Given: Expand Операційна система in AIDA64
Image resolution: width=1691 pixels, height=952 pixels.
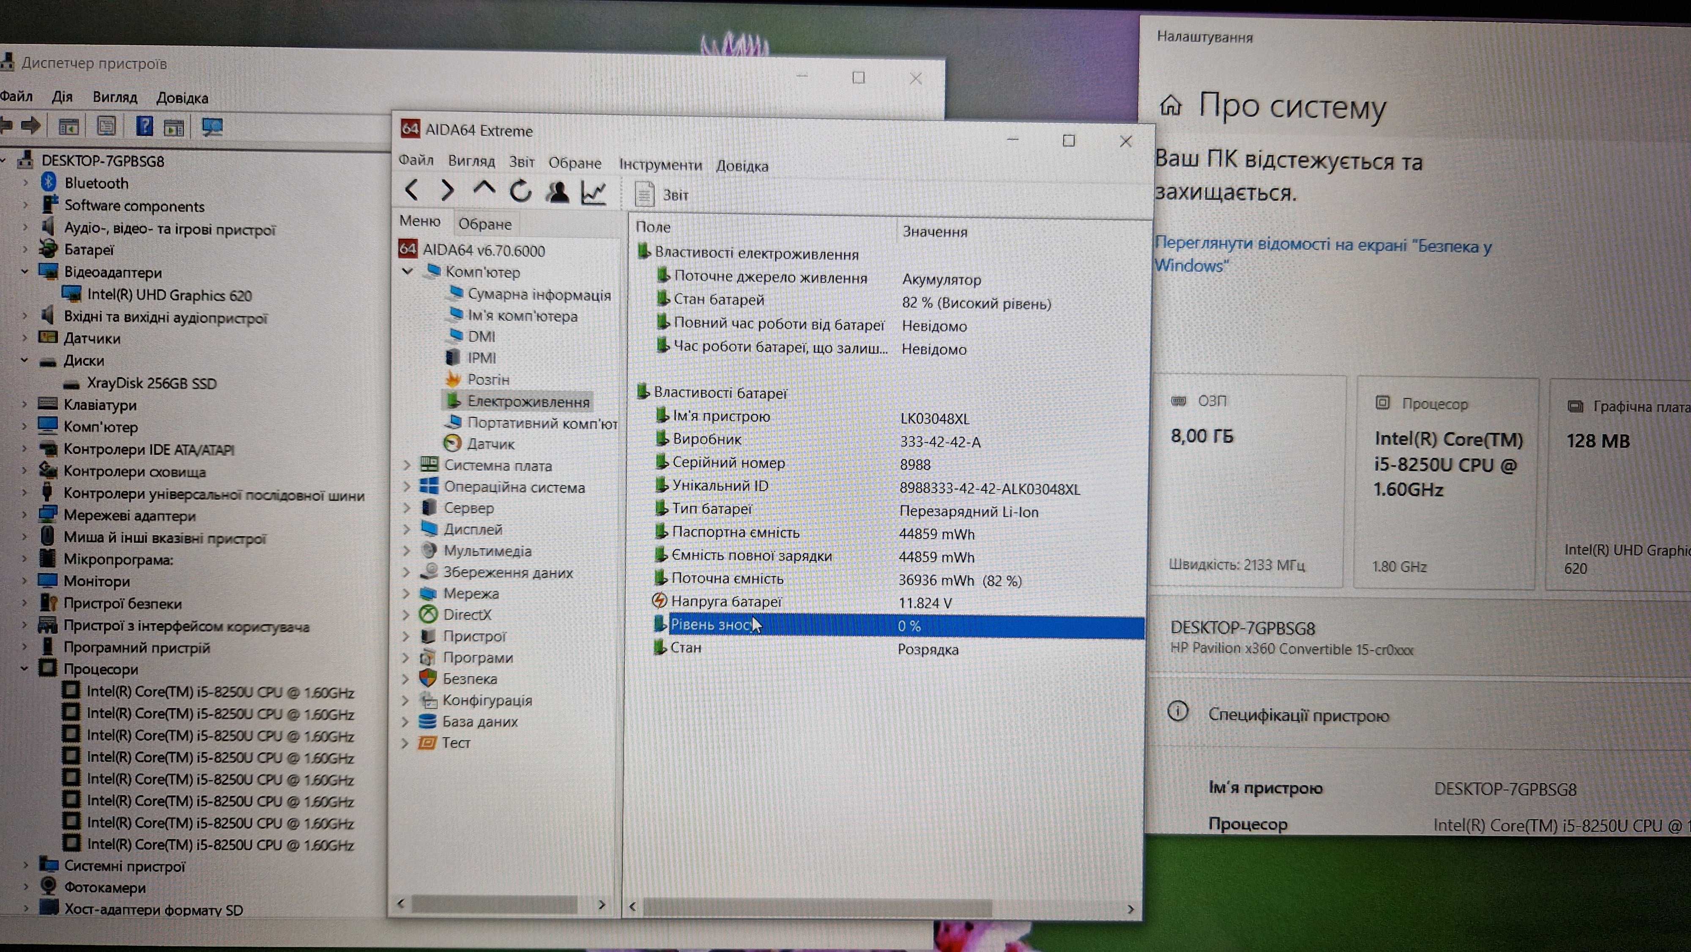Looking at the screenshot, I should point(406,487).
